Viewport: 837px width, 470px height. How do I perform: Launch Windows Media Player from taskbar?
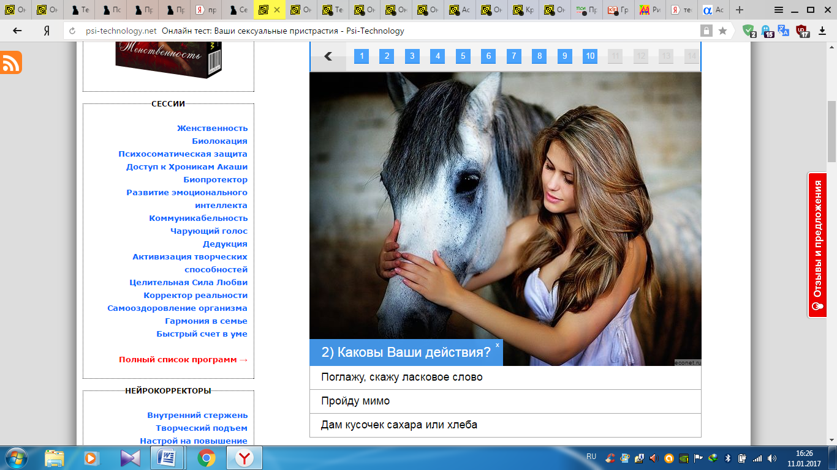pos(91,458)
